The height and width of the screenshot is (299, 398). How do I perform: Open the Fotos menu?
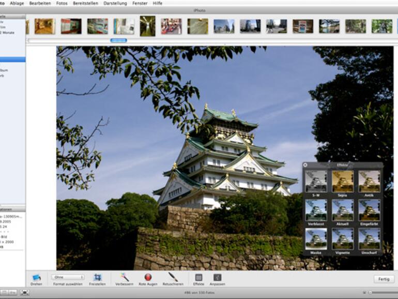tap(62, 3)
